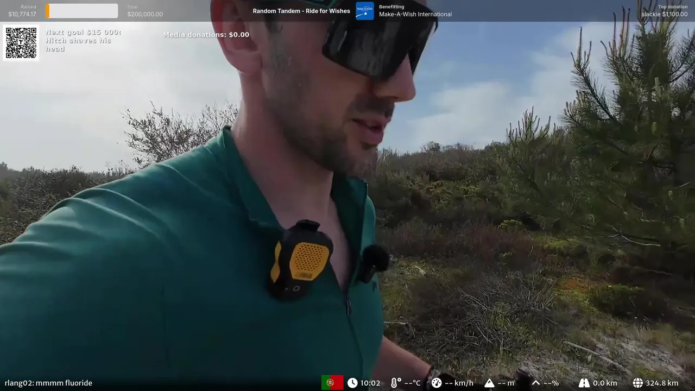Click the 10:02 time readout

click(370, 383)
